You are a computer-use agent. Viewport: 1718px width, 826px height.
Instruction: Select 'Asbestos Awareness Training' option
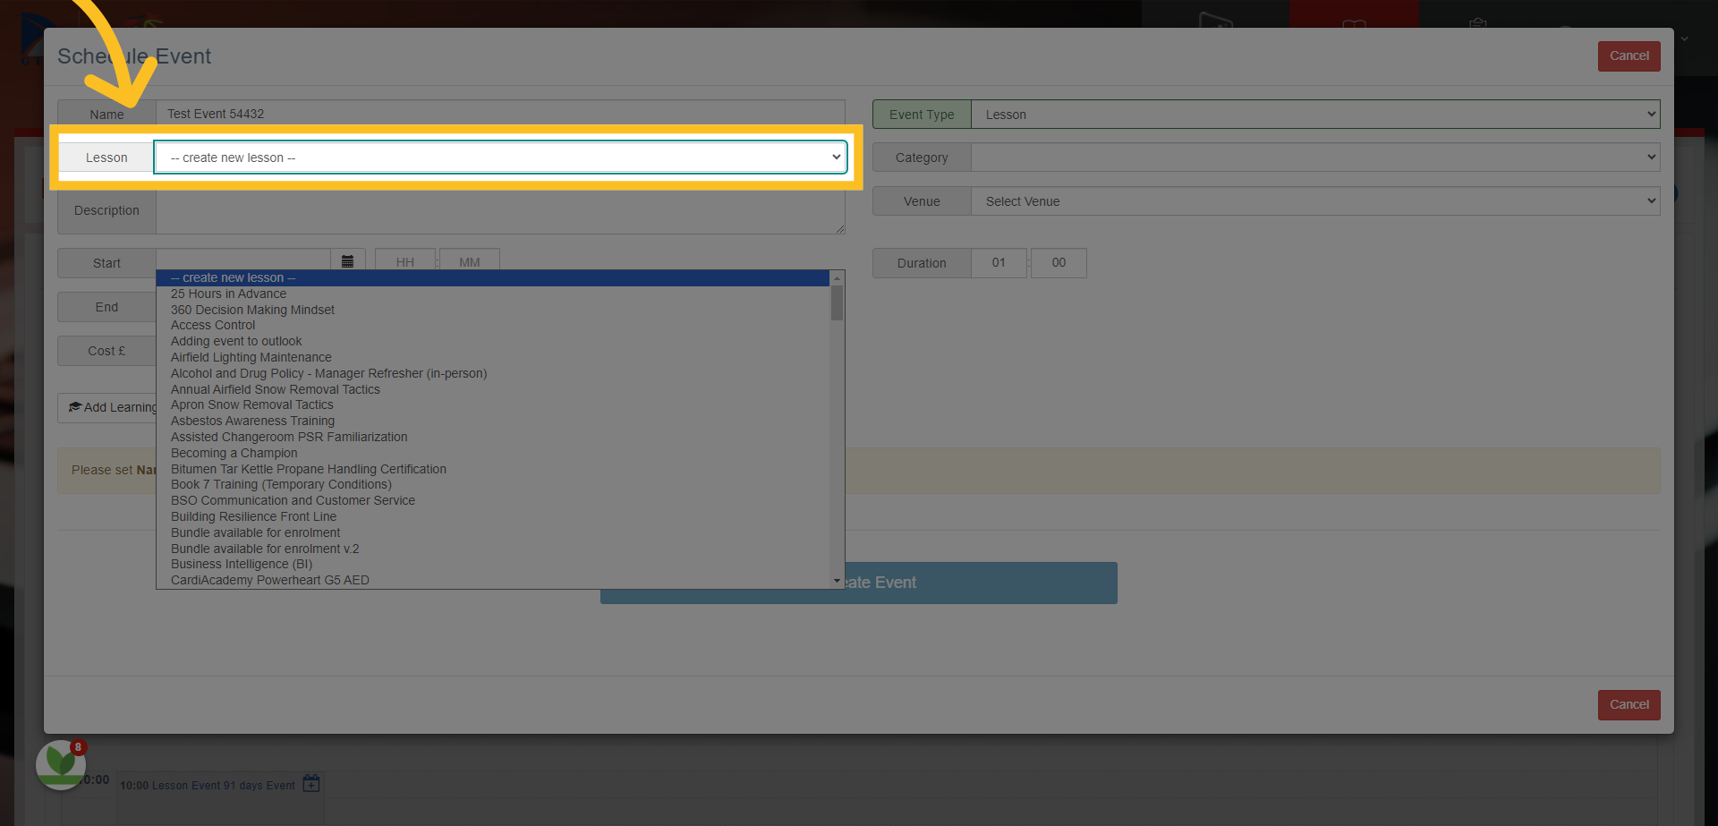click(493, 421)
